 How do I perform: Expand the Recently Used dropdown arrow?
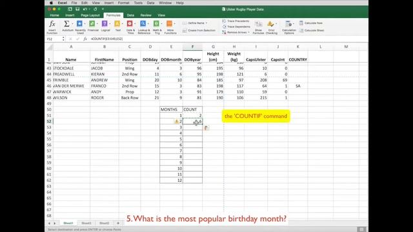coord(85,24)
